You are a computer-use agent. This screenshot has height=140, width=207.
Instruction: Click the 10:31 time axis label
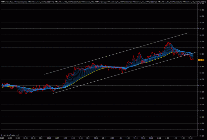[88, 138]
